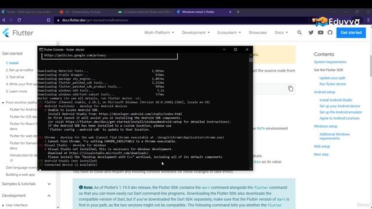Switch to the Flutter - Build apps tab
Image resolution: width=372 pixels, height=209 pixels.
(x=26, y=12)
